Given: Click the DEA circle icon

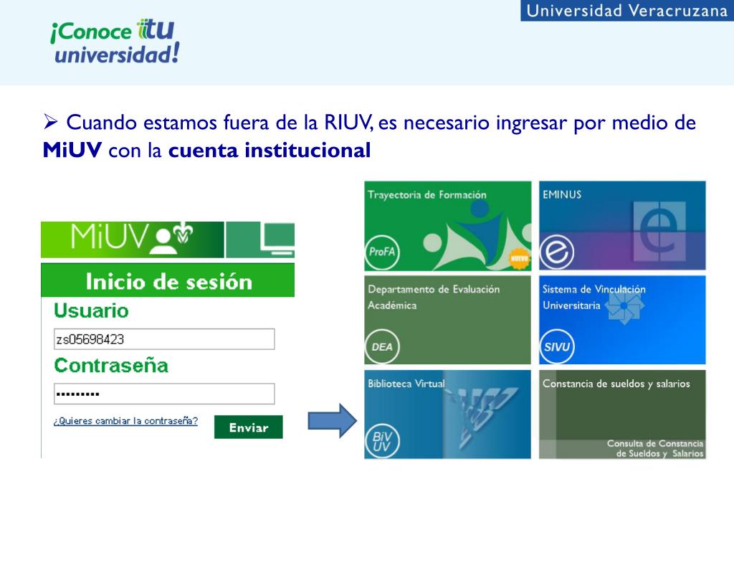Looking at the screenshot, I should tap(382, 346).
